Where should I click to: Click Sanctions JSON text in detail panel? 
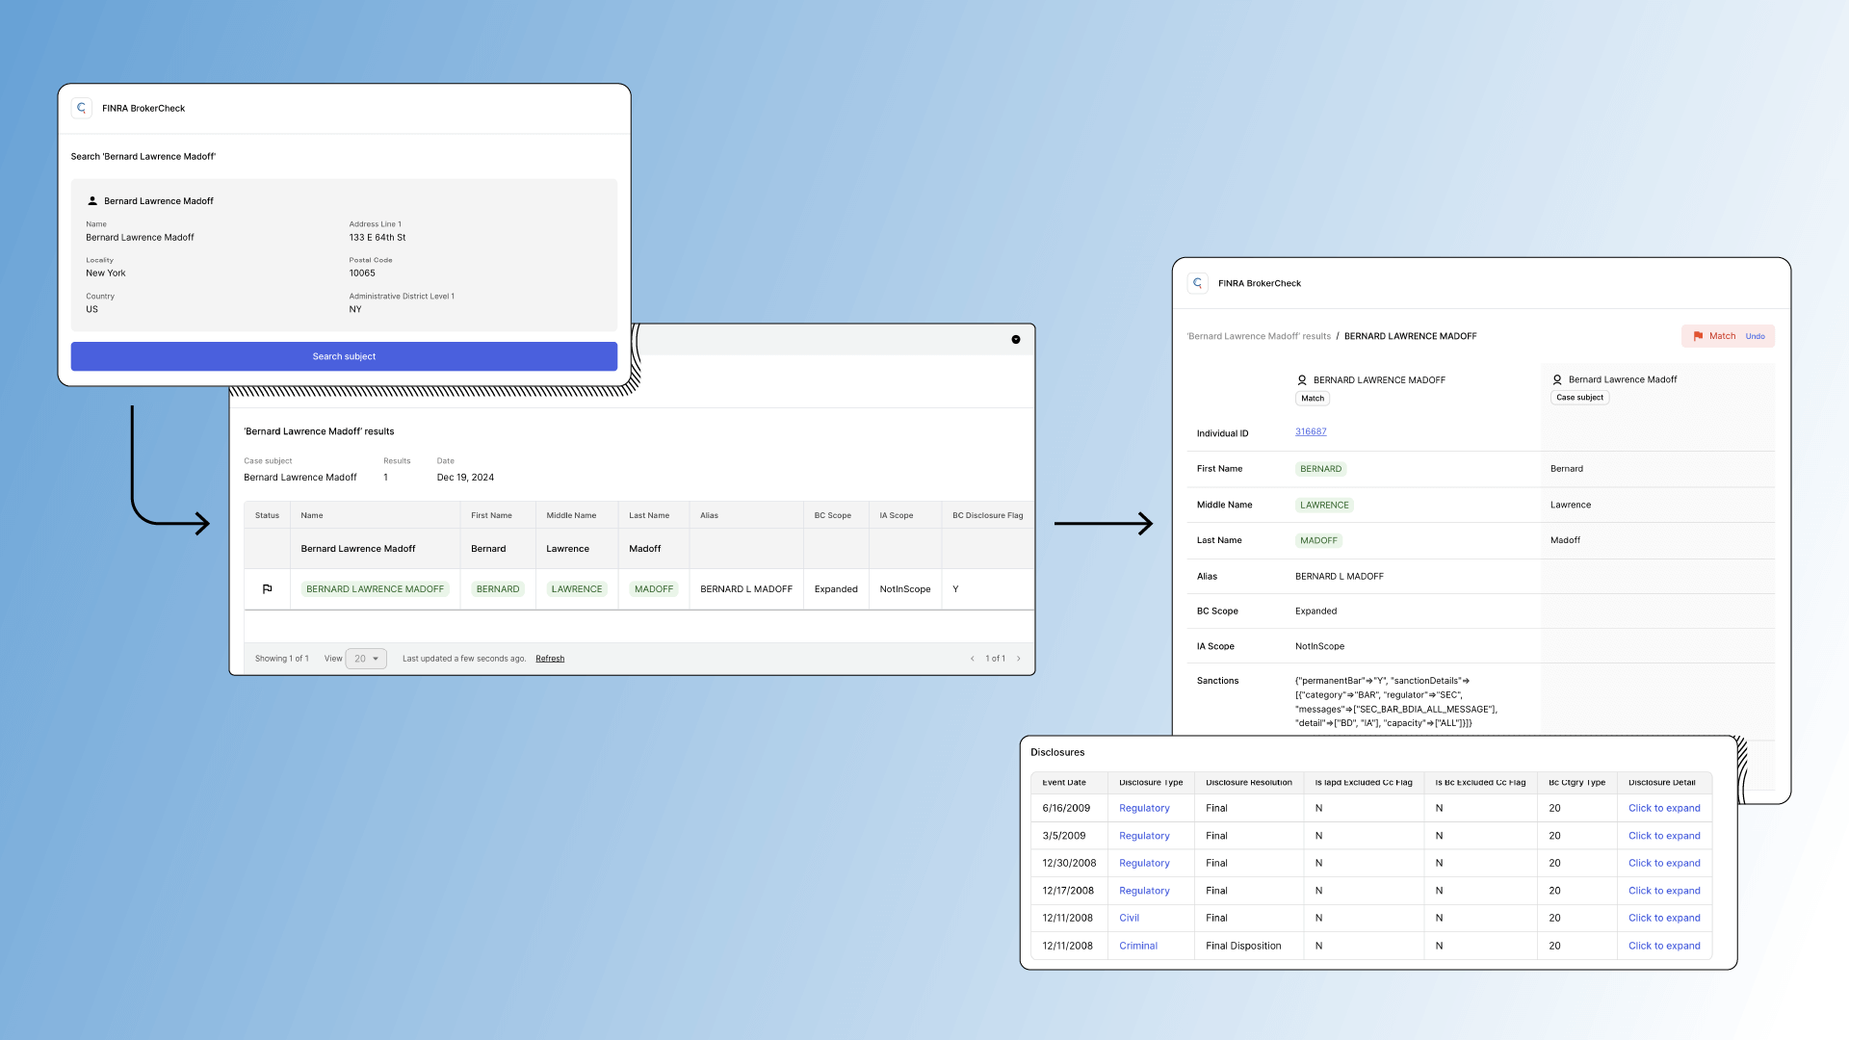tap(1396, 702)
